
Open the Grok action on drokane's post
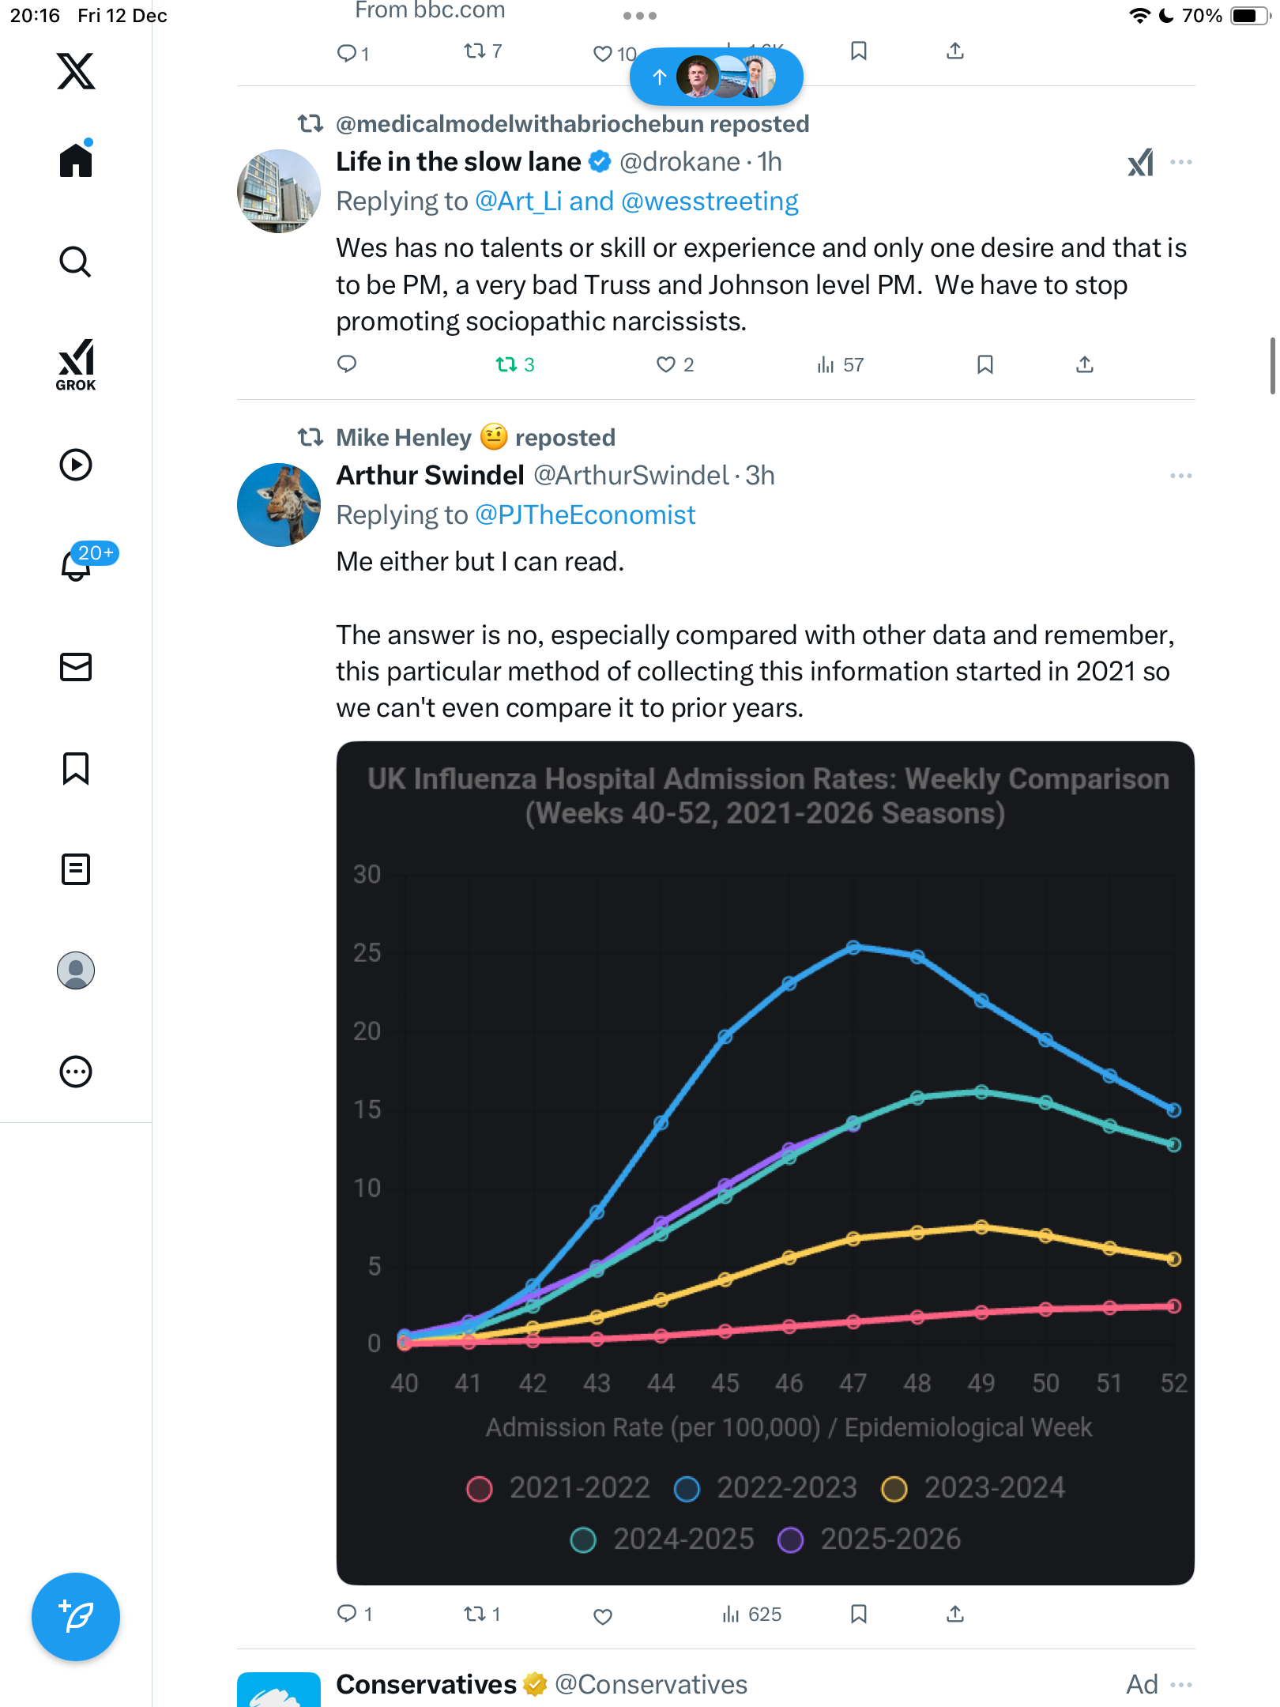click(1140, 163)
